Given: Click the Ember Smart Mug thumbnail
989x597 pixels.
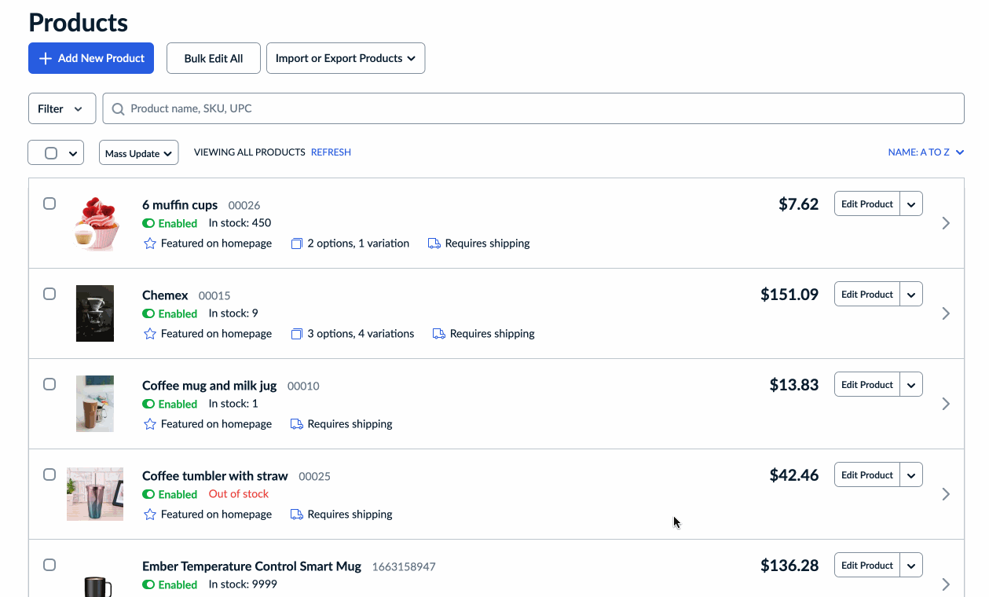Looking at the screenshot, I should coord(97,586).
